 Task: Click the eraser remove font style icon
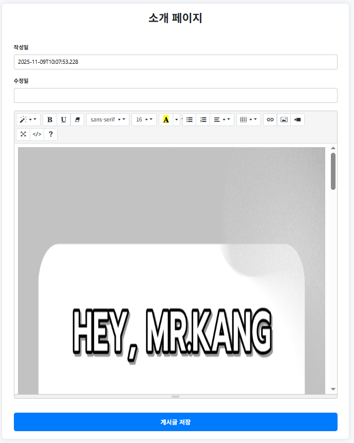point(77,119)
